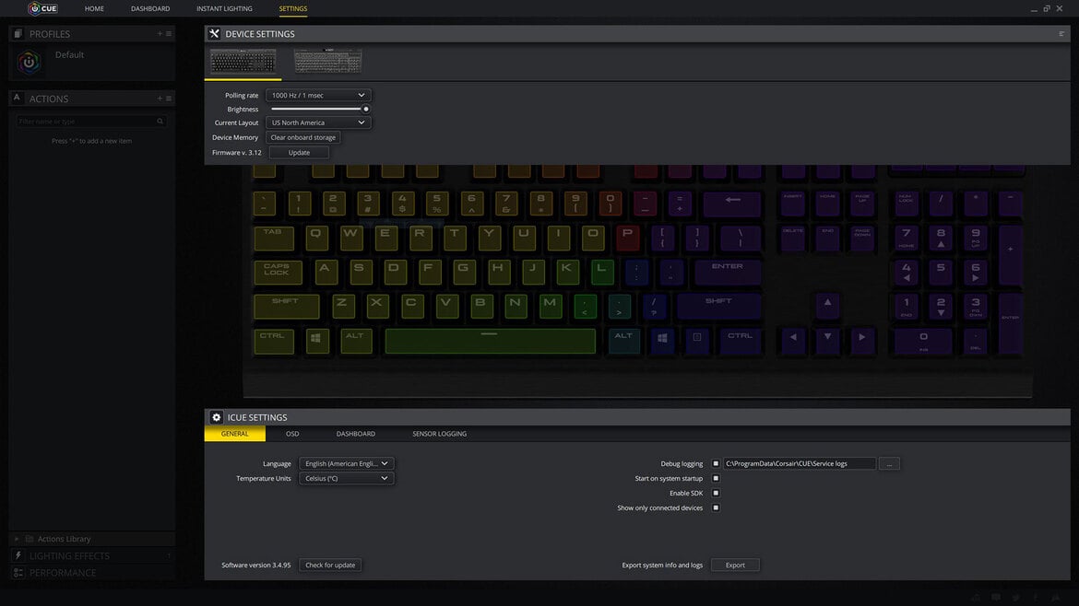Screen dimensions: 1079x606
Task: Click the Check for update button
Action: tap(330, 565)
